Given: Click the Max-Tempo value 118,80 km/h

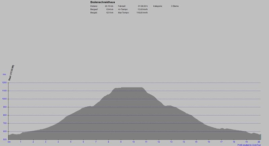Looking at the screenshot, I should (142, 12).
